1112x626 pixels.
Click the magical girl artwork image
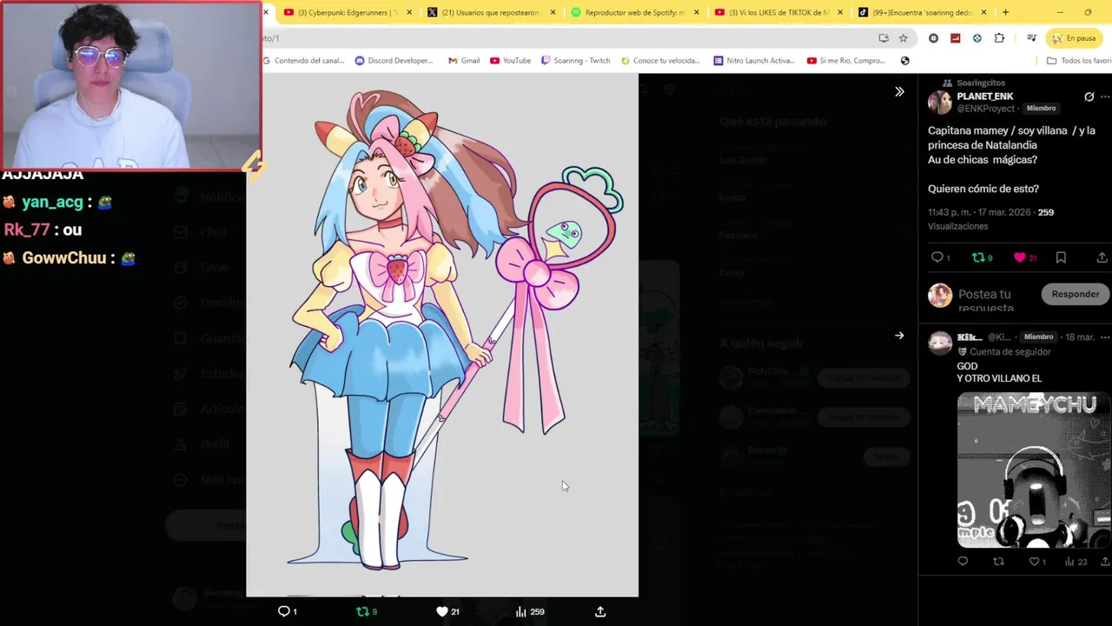[442, 335]
